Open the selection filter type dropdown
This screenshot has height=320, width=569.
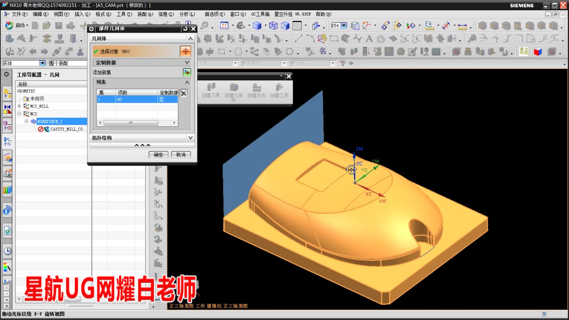[x=42, y=63]
